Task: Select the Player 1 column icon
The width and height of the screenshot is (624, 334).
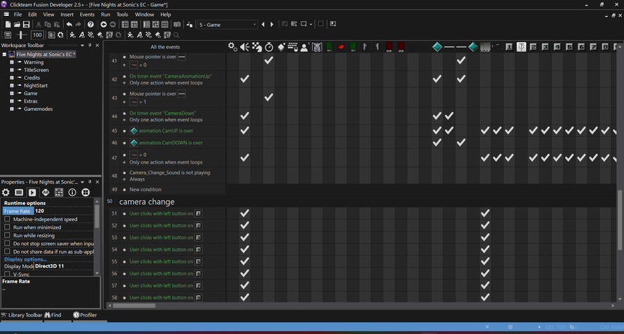Action: 305,47
